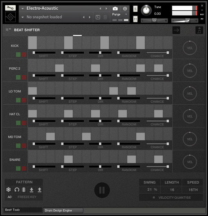Click the pan center icon
This screenshot has width=208, height=216.
154,21
